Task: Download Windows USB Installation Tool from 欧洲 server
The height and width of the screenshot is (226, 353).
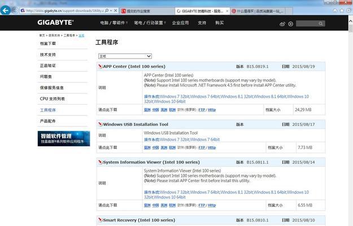Action: click(x=172, y=147)
